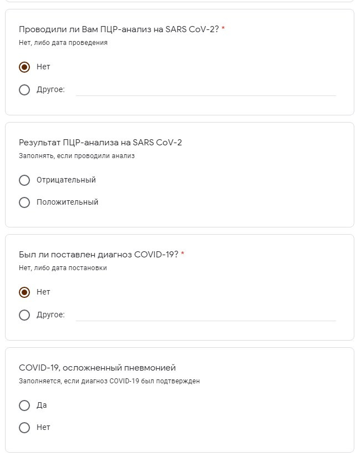Screen dimensions: 361x456
Task: Click the hint 'Нет, либо дата постановки'
Action: point(63,268)
